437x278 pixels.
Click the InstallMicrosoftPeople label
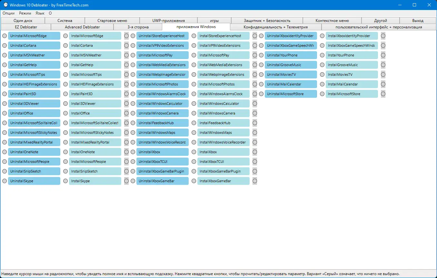point(95,162)
